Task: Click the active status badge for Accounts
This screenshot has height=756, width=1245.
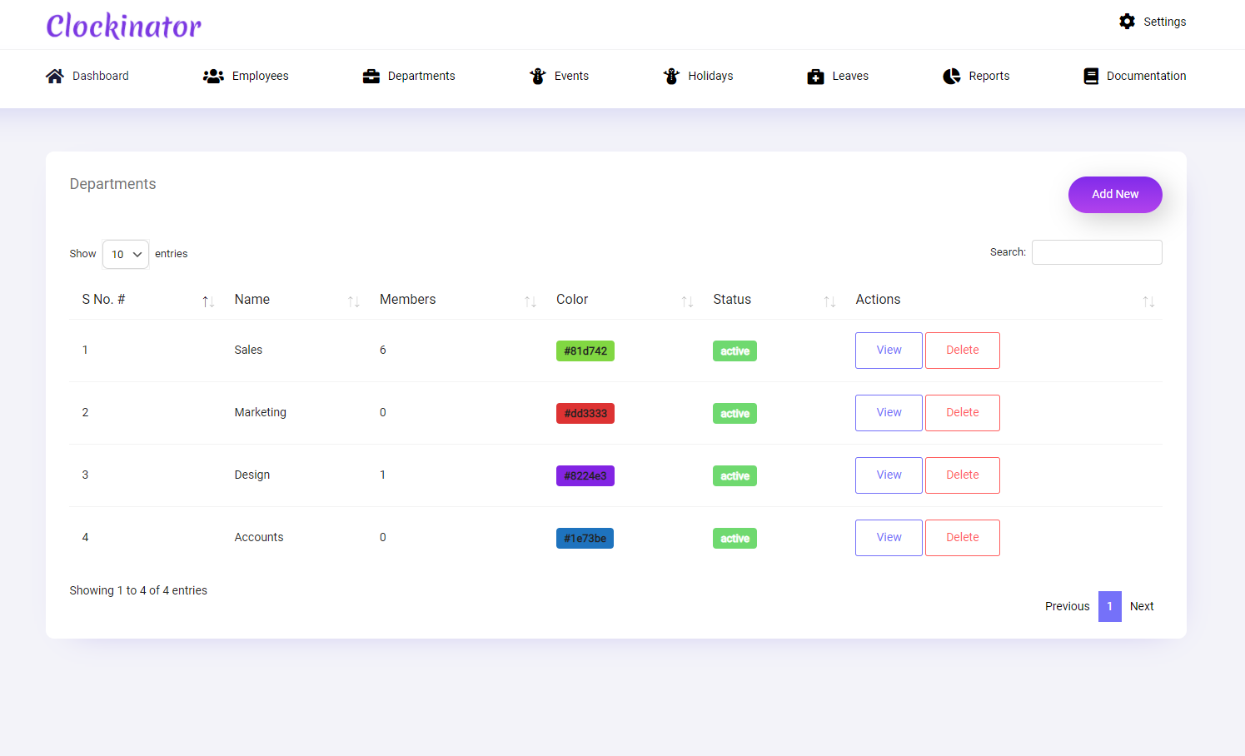Action: [735, 539]
